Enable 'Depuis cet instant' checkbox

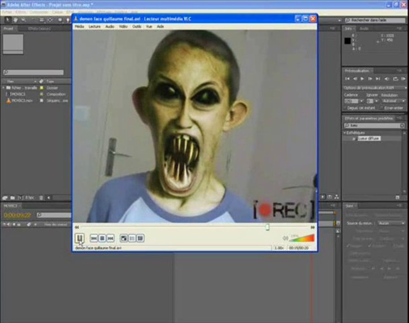(345, 108)
